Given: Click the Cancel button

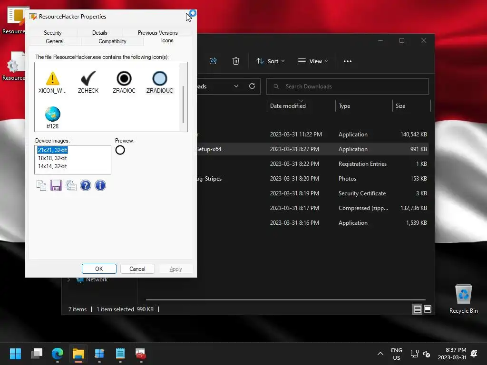Looking at the screenshot, I should pos(137,269).
